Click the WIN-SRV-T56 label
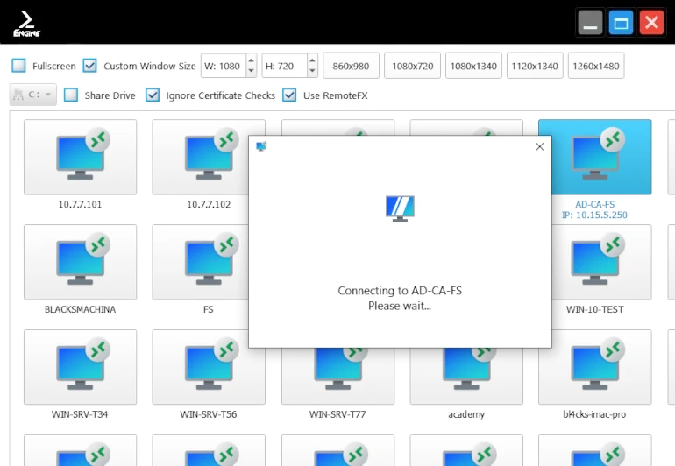 209,414
